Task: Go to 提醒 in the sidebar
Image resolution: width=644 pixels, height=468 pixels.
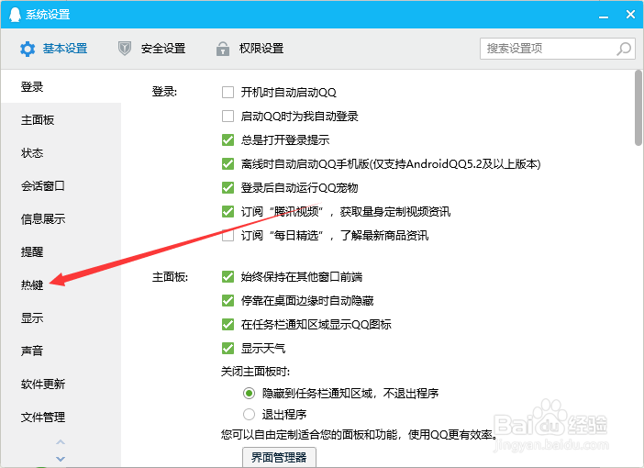Action: click(x=61, y=251)
